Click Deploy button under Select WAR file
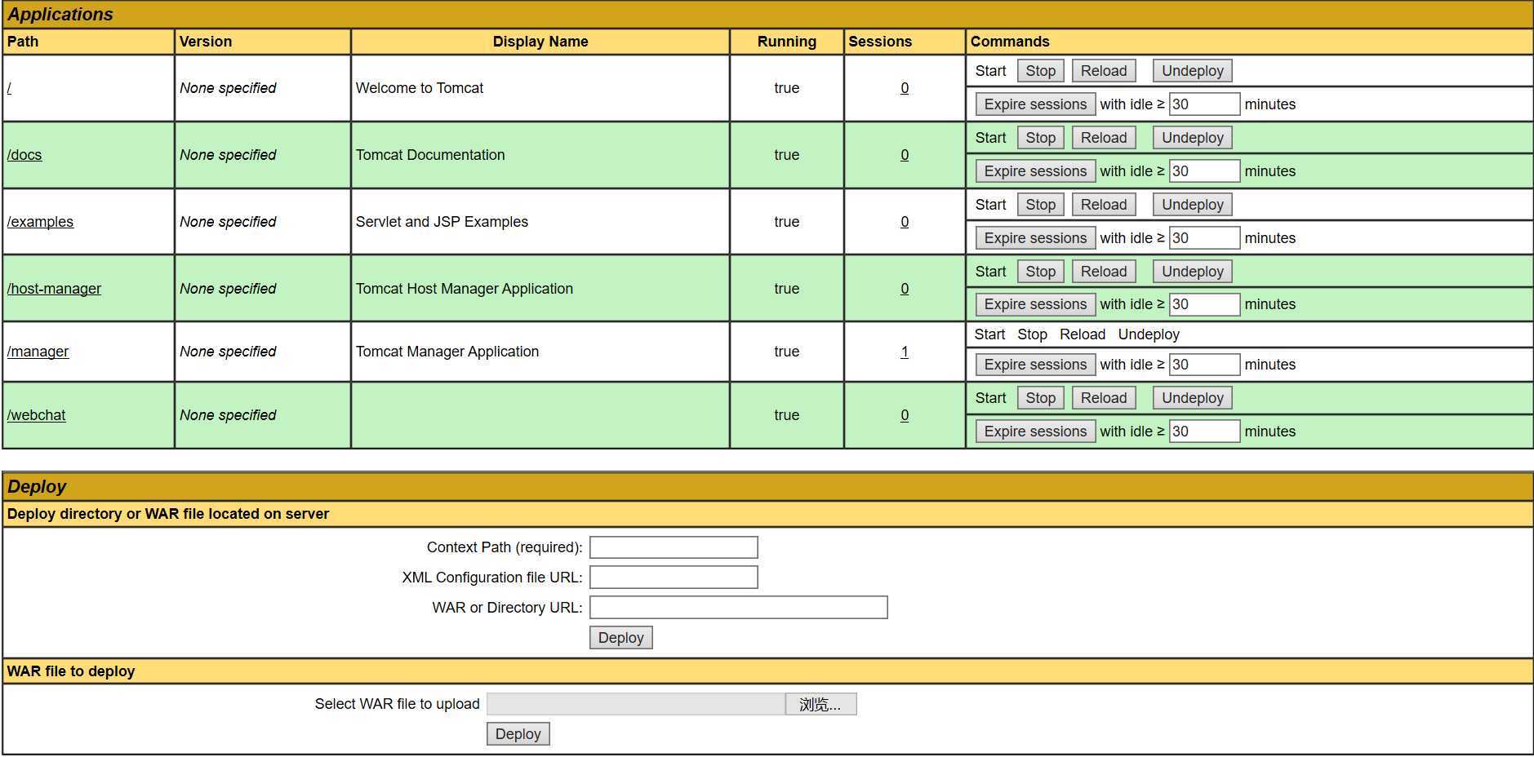This screenshot has width=1534, height=757. [518, 734]
